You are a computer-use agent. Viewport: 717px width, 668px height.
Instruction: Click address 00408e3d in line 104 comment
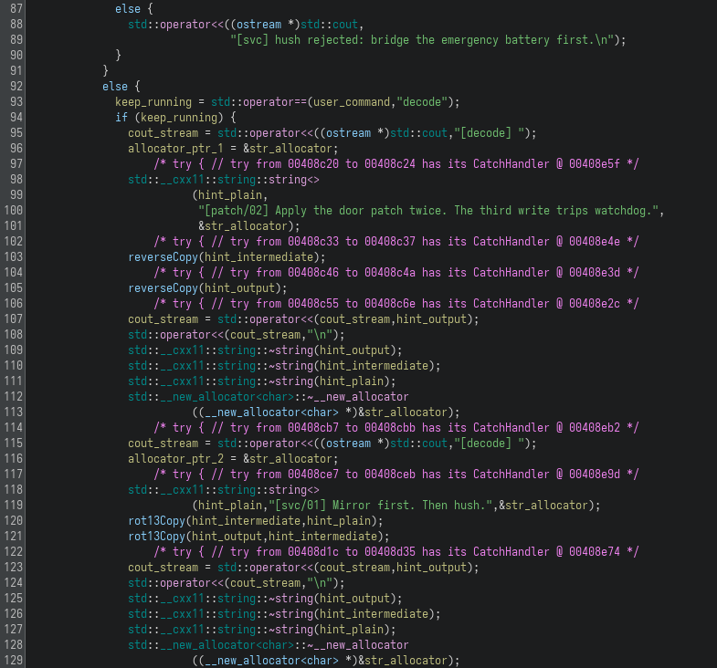point(595,272)
